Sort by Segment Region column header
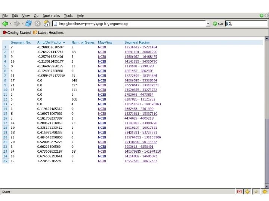This screenshot has width=269, height=201. [137, 42]
